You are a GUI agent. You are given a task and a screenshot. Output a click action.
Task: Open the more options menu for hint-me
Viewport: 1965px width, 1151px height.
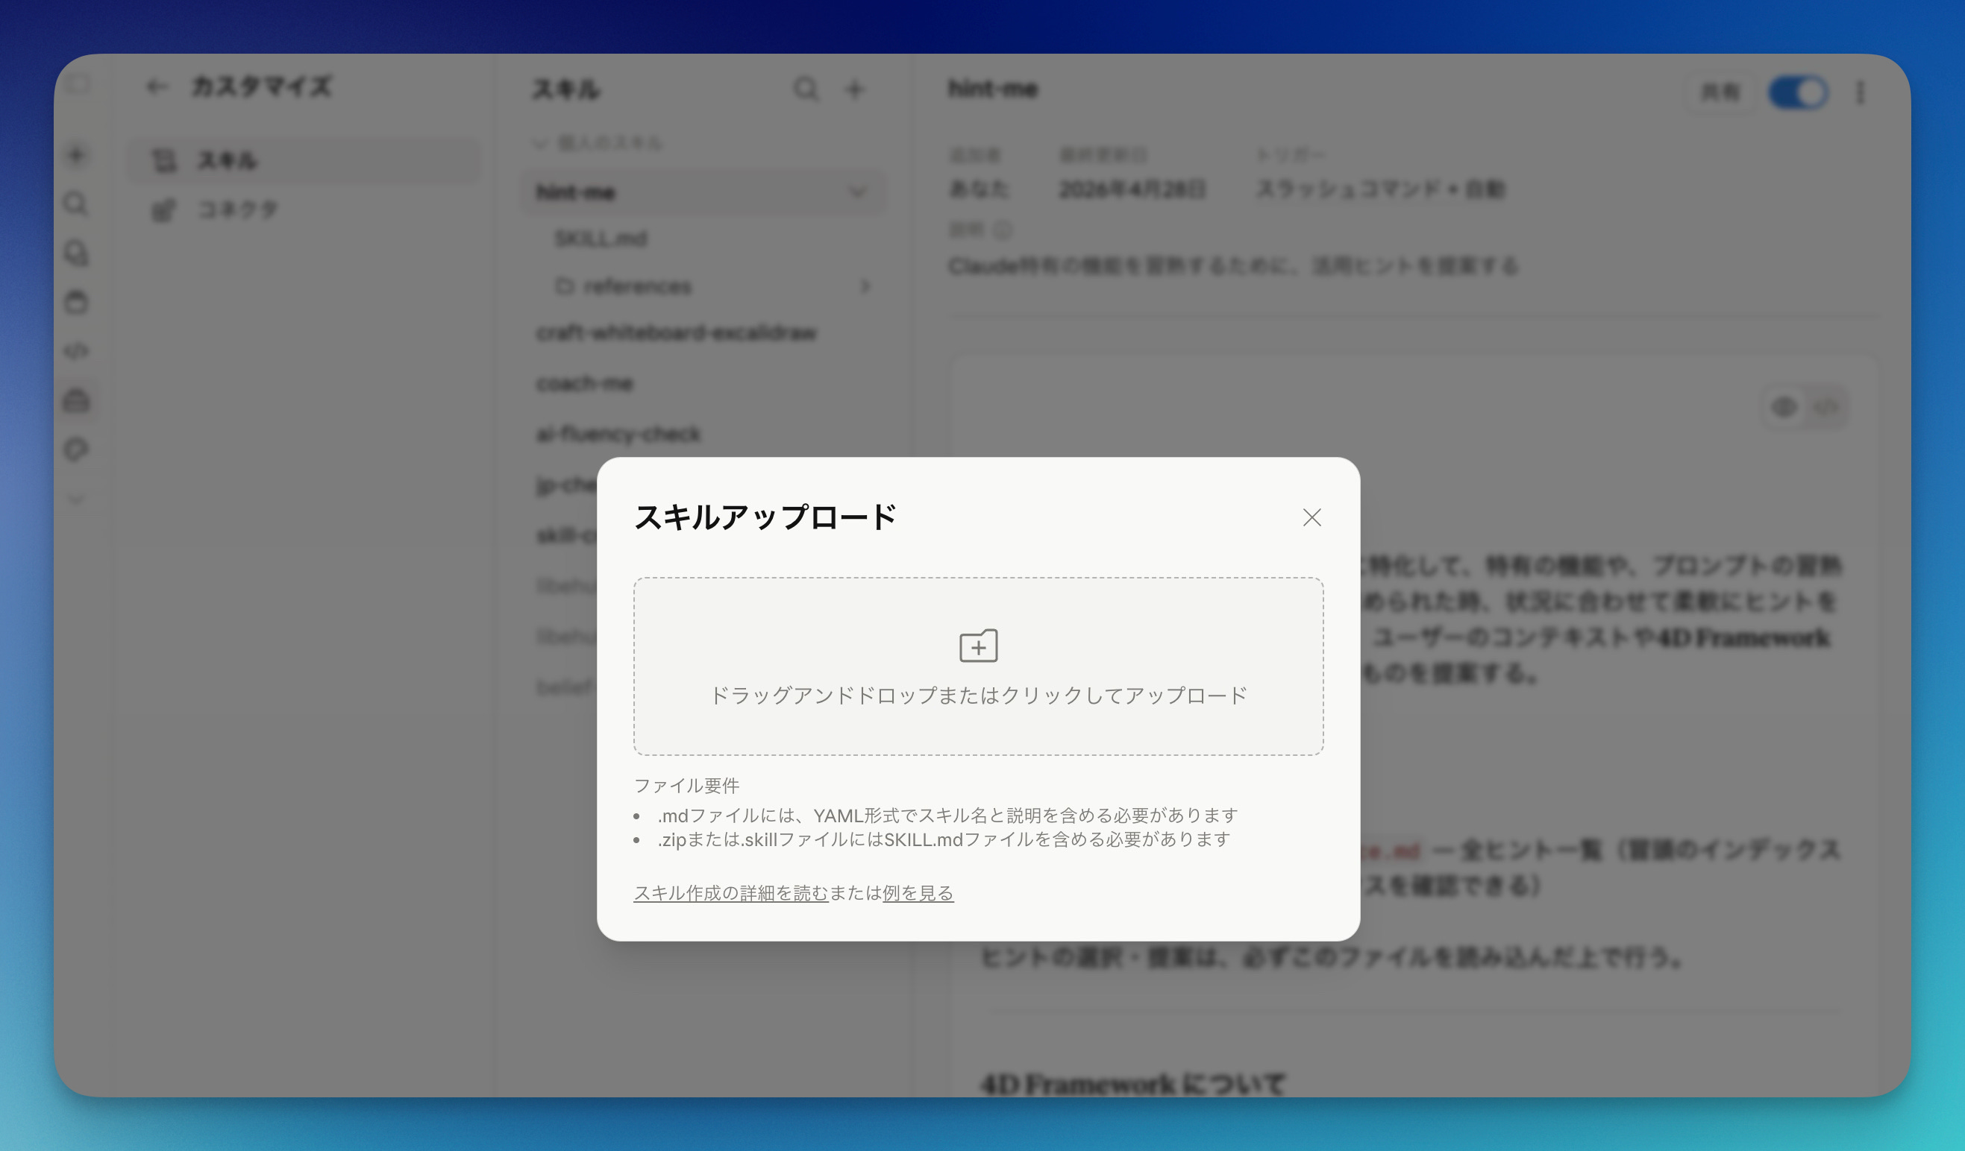pos(1861,92)
